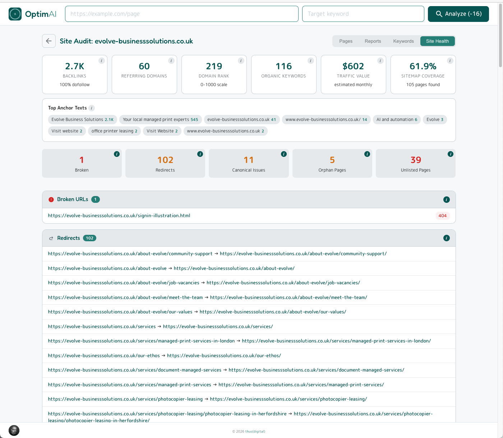Select the Site Health tab
Screen dimensions: 503x438
(x=438, y=41)
